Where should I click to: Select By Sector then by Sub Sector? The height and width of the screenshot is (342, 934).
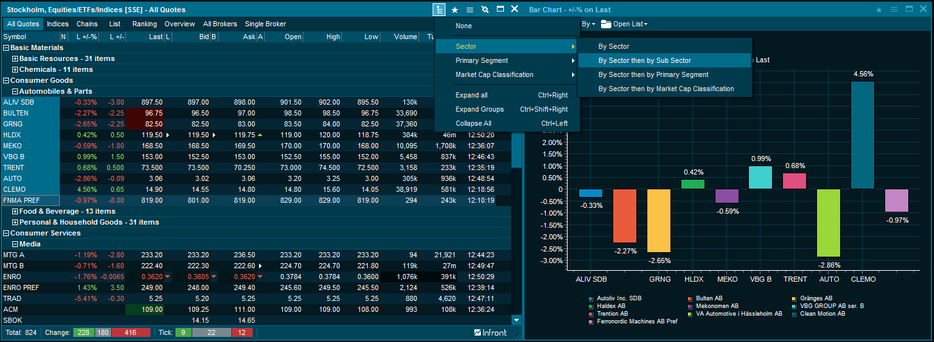665,60
